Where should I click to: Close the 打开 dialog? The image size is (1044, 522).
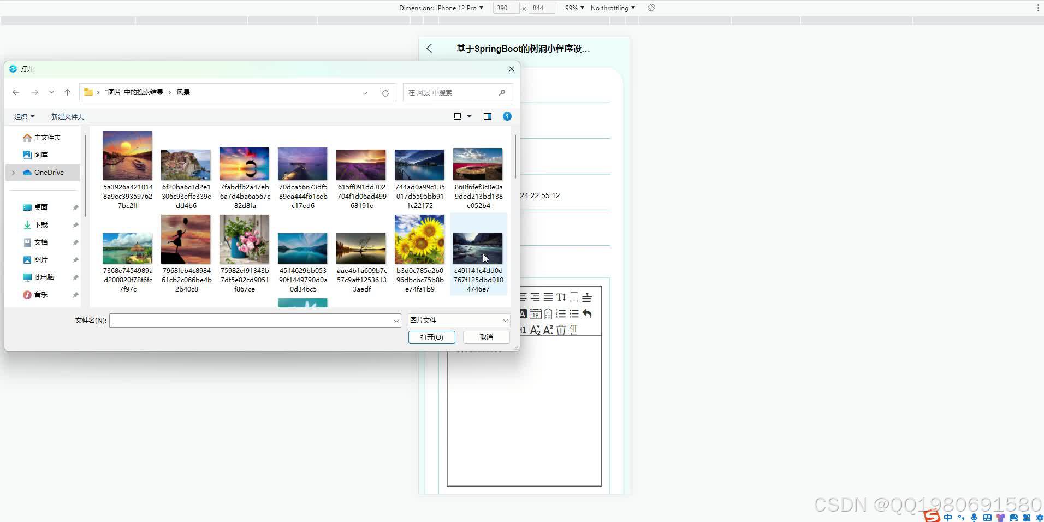point(512,69)
